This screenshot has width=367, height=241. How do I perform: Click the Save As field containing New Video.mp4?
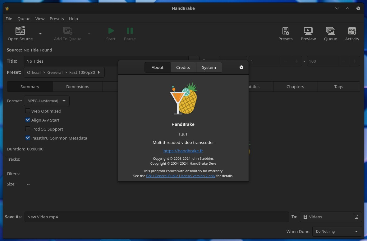coord(157,217)
